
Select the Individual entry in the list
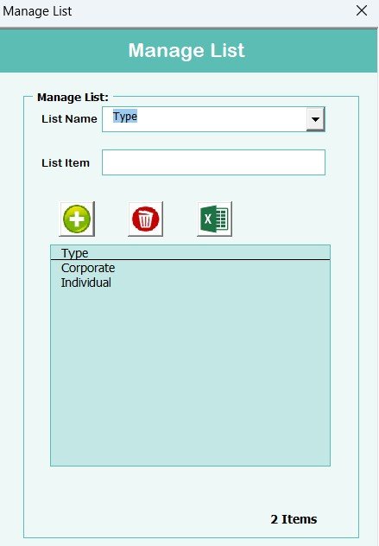tap(86, 283)
